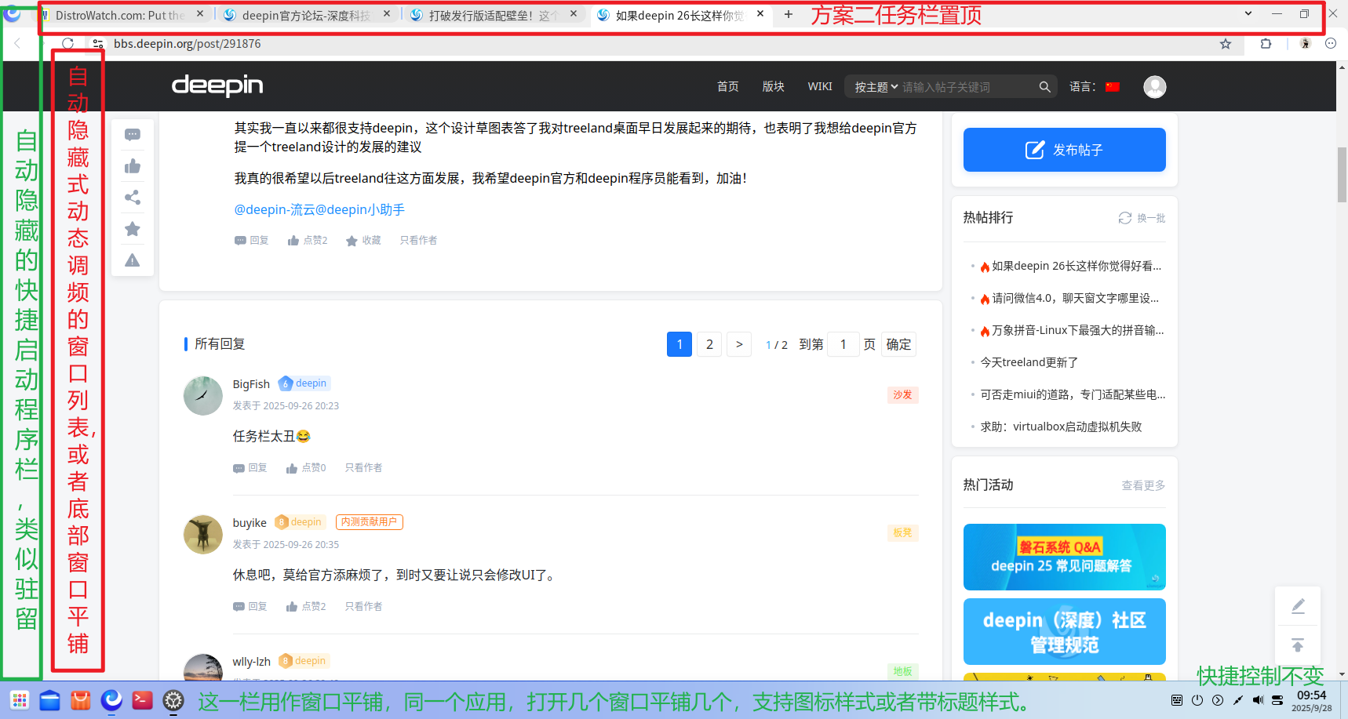The image size is (1348, 719).
Task: Click the search magnifier icon in header
Action: tap(1044, 87)
